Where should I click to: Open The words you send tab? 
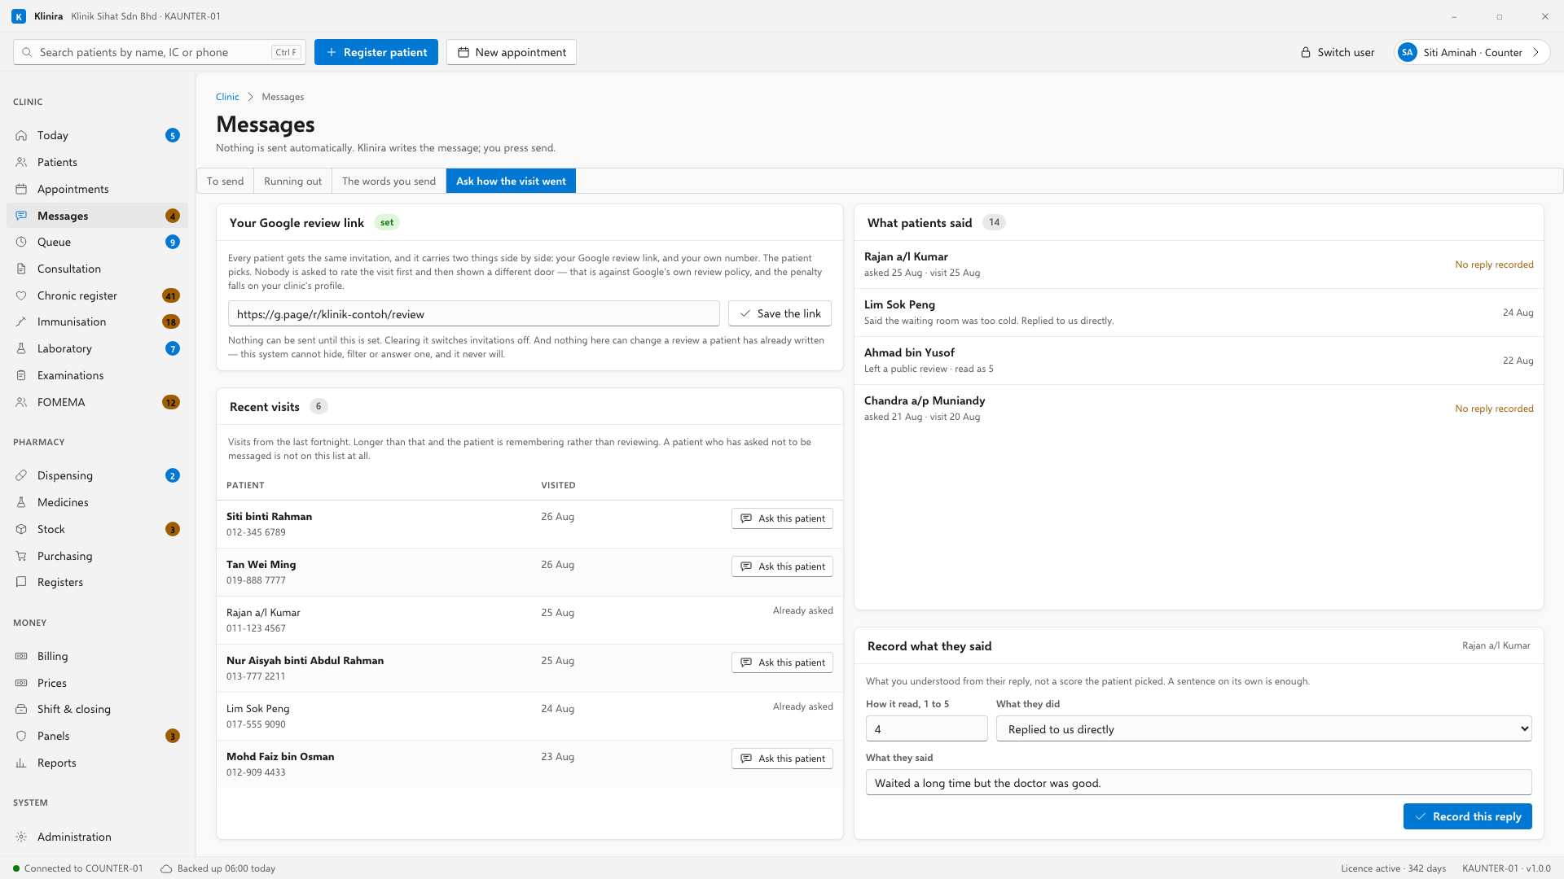[x=389, y=181]
